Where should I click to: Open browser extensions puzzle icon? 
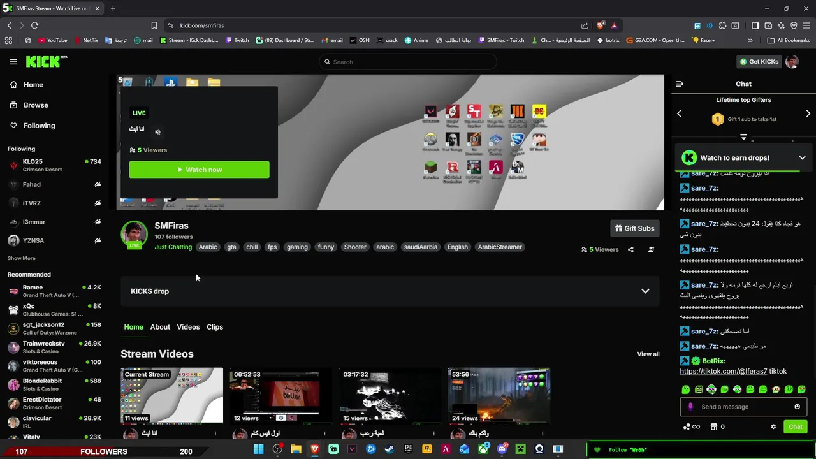pos(722,25)
